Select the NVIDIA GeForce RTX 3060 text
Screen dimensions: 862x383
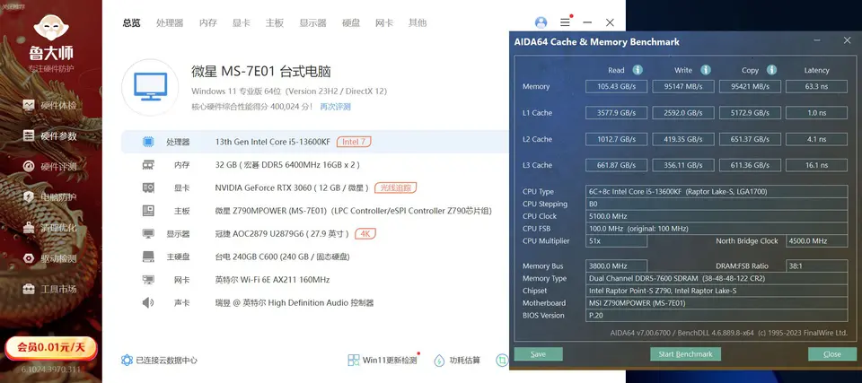coord(292,188)
